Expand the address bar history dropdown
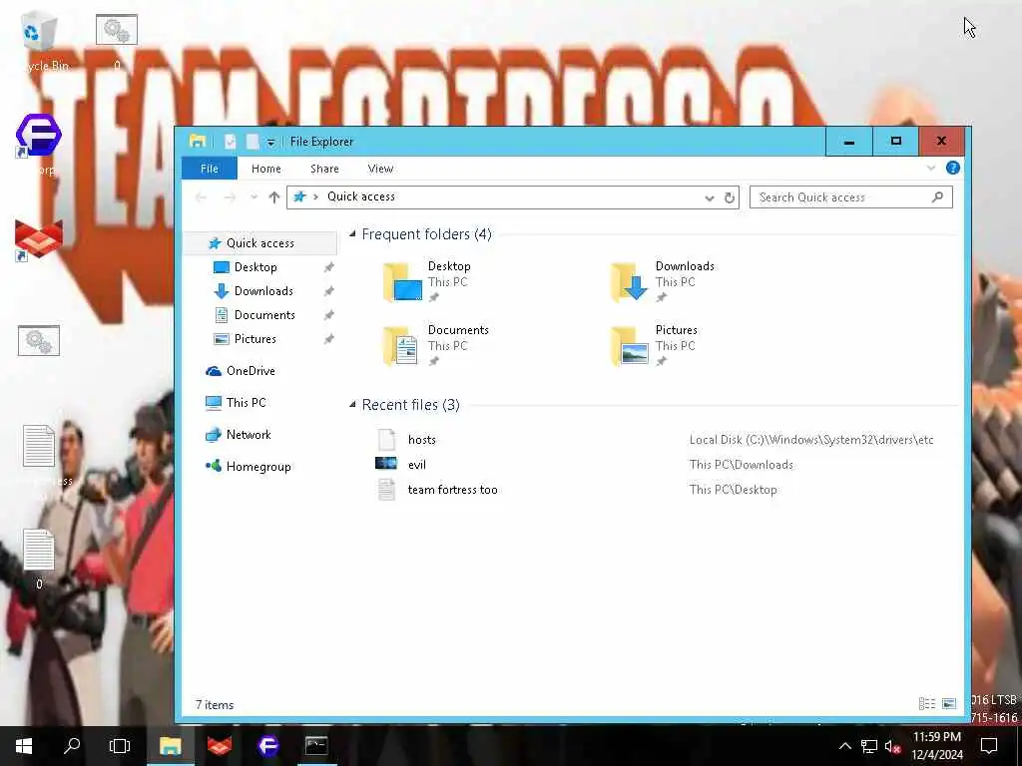This screenshot has width=1022, height=766. point(710,198)
